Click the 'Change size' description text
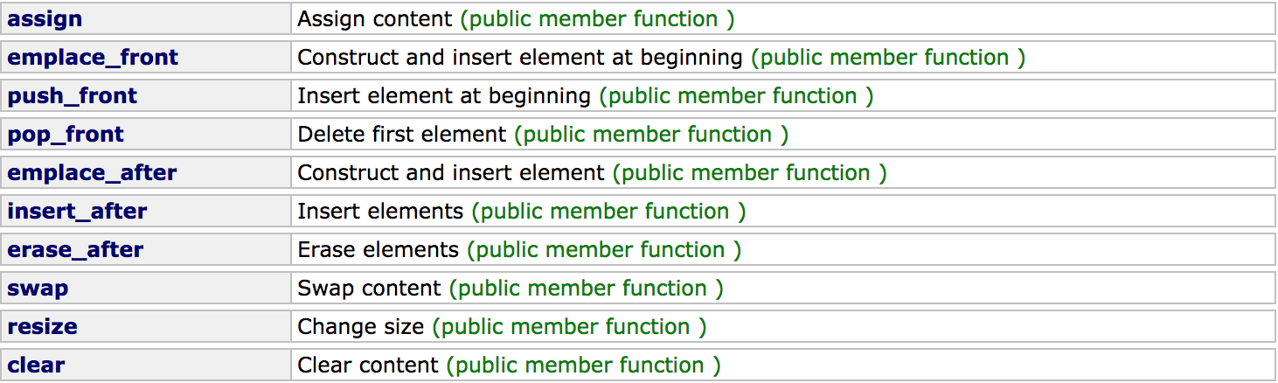The width and height of the screenshot is (1278, 383). coord(361,327)
